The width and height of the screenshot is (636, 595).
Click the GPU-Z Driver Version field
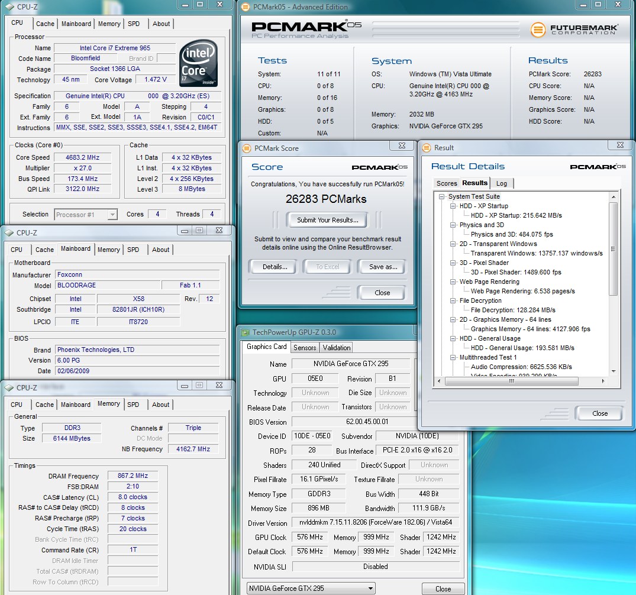point(376,522)
